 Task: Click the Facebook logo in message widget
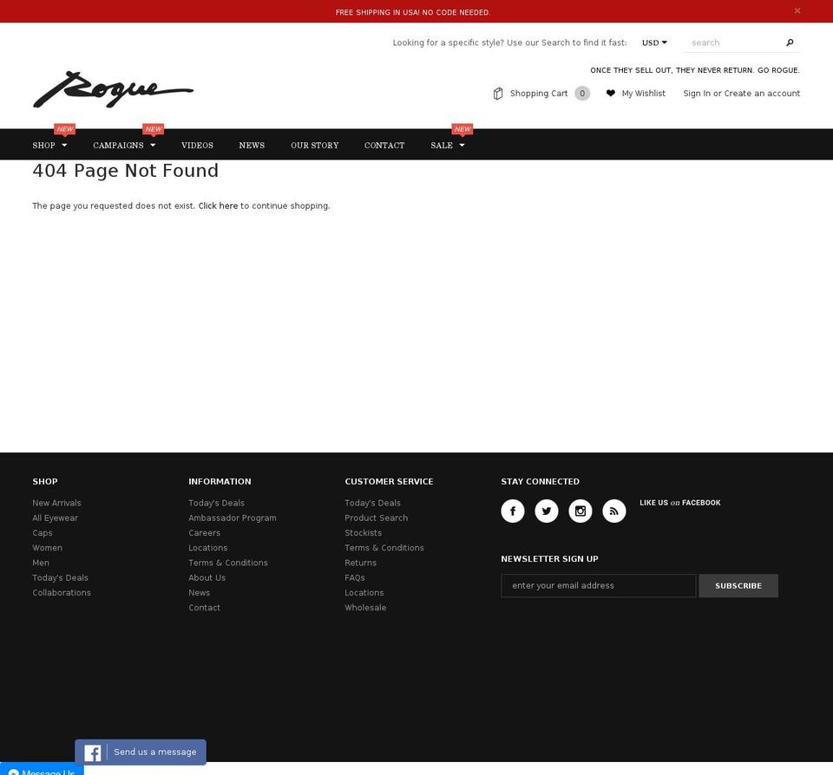click(x=93, y=752)
